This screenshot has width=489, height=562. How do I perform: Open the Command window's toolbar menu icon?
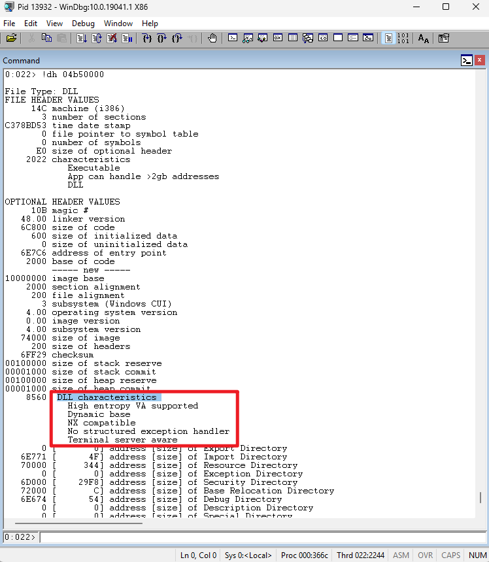coord(466,61)
